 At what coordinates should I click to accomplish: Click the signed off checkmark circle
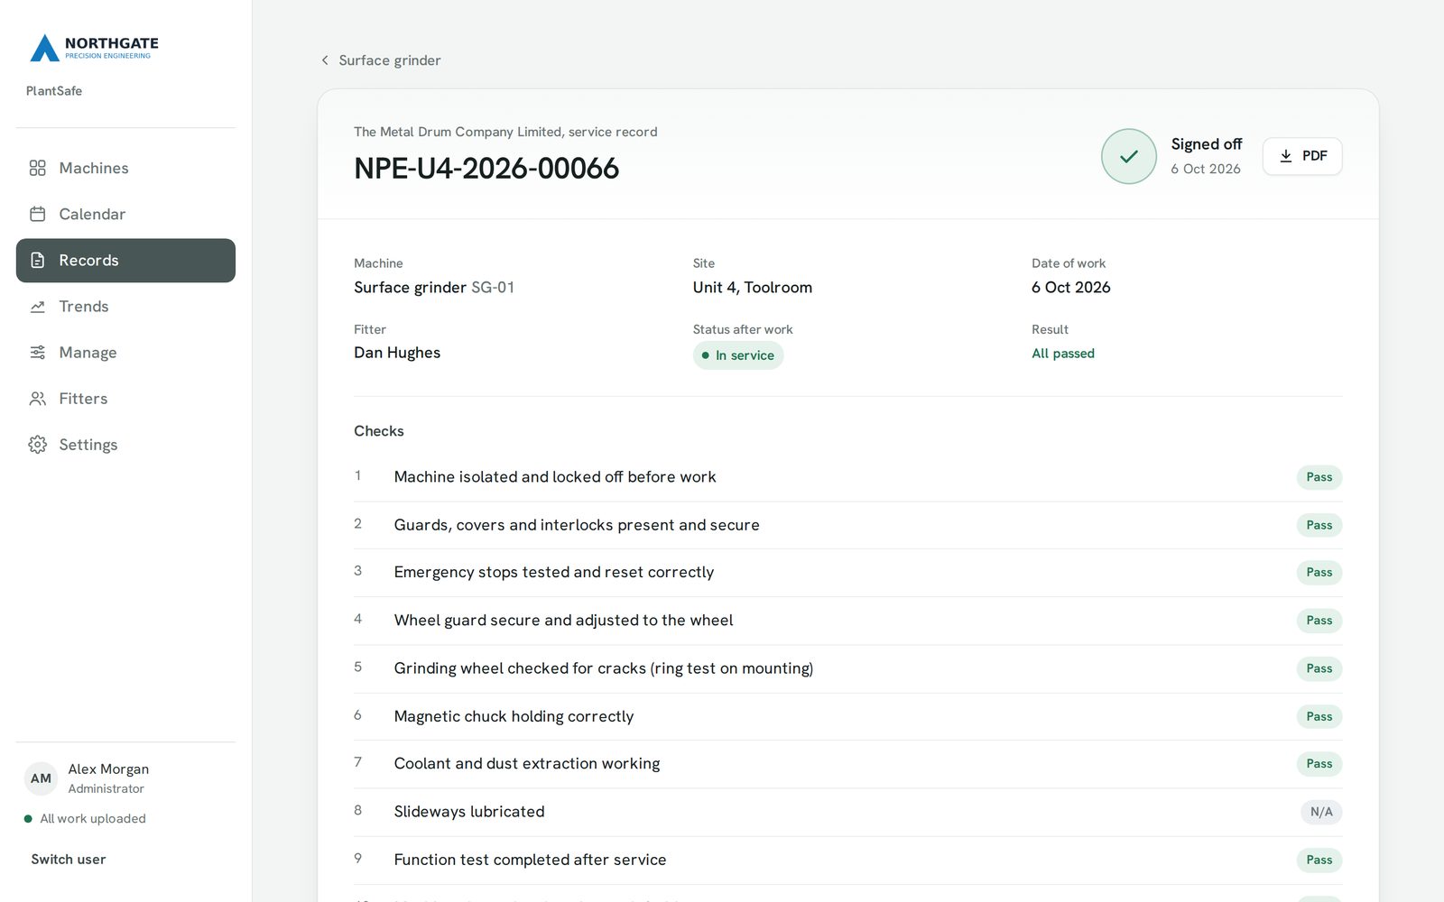[x=1128, y=156]
